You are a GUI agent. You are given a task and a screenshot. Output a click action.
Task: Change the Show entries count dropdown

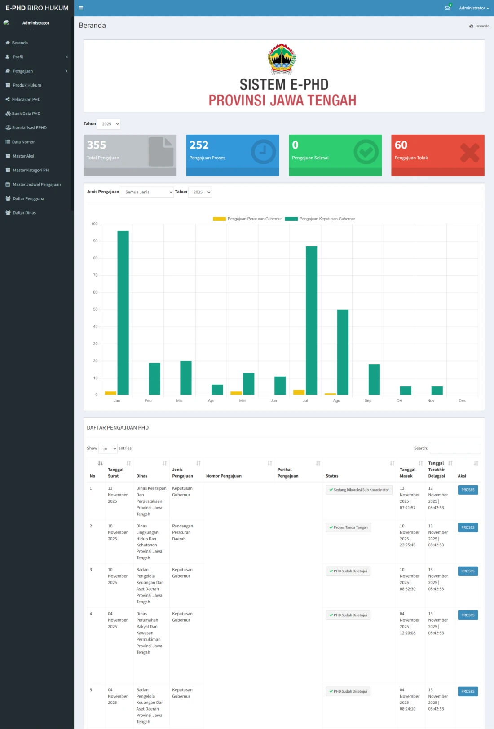(108, 448)
